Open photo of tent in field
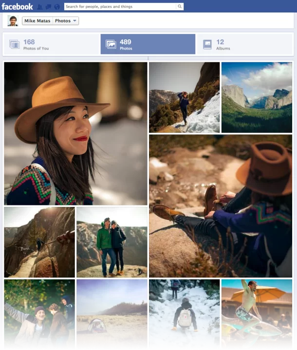The width and height of the screenshot is (297, 350). pyautogui.click(x=111, y=314)
